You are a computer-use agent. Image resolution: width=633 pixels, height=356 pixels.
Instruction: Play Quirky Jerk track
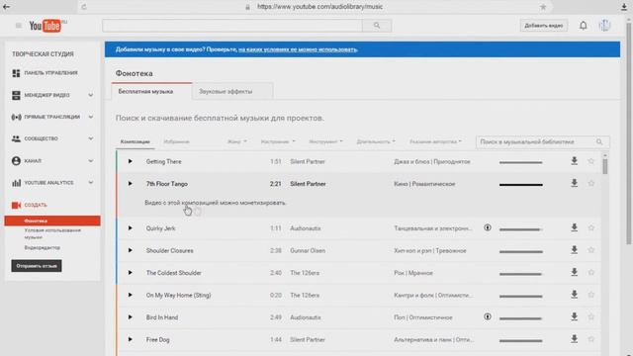point(130,228)
